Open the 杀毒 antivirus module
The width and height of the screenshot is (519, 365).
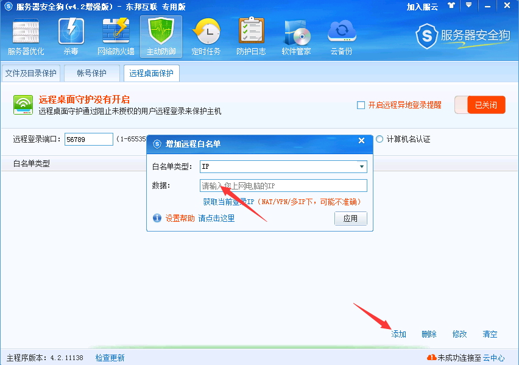pyautogui.click(x=71, y=37)
